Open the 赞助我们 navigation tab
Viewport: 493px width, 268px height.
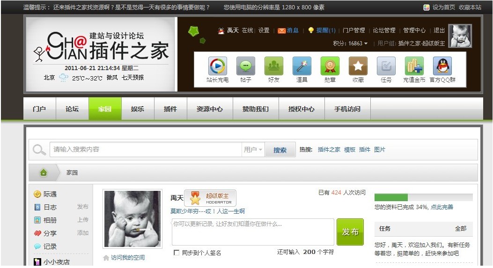tap(256, 109)
